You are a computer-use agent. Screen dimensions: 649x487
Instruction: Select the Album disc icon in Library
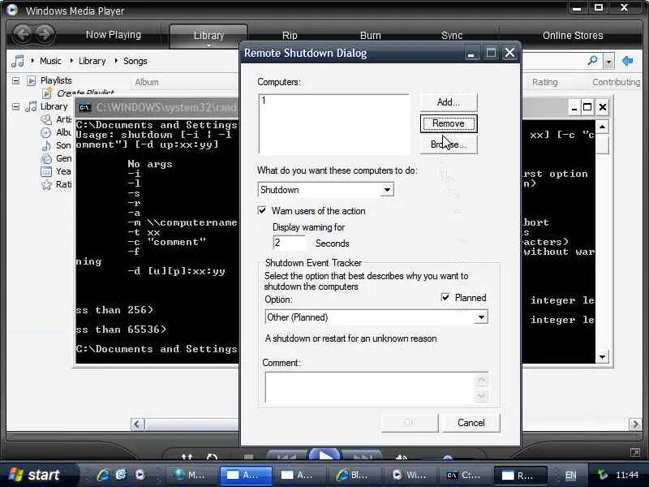[46, 132]
